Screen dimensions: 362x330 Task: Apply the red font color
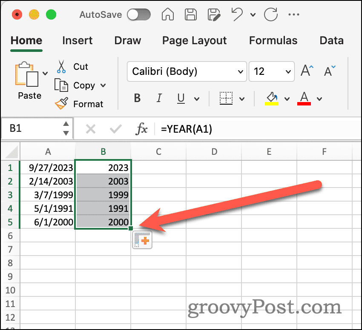[x=304, y=99]
